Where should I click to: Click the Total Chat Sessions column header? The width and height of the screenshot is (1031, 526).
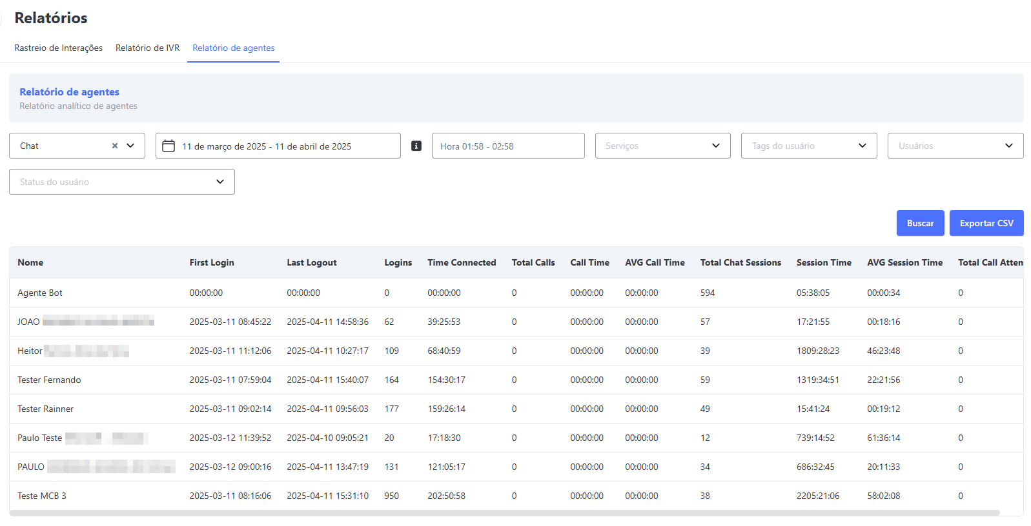(740, 262)
